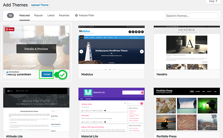
Task: Click the Material Lite theme name
Action: click(90, 136)
